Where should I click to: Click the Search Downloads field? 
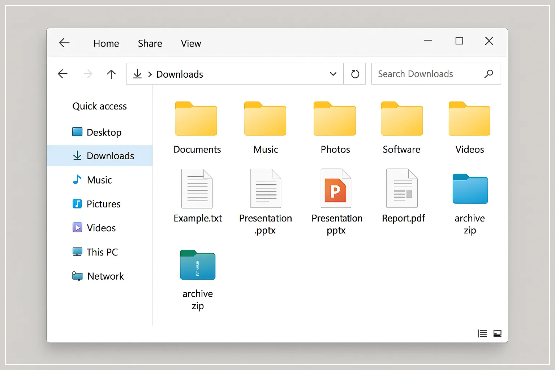click(x=436, y=74)
